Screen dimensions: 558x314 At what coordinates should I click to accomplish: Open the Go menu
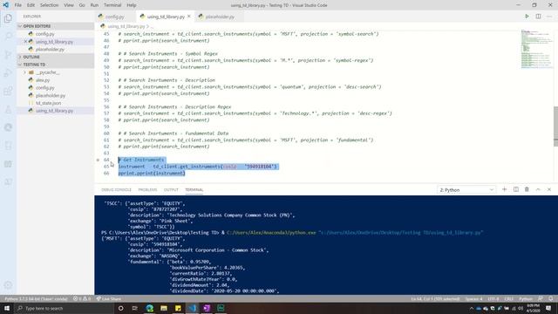tap(82, 5)
